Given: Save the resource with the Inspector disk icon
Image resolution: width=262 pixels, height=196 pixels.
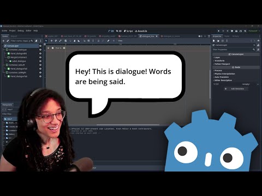Looking at the screenshot, I should click(x=223, y=41).
